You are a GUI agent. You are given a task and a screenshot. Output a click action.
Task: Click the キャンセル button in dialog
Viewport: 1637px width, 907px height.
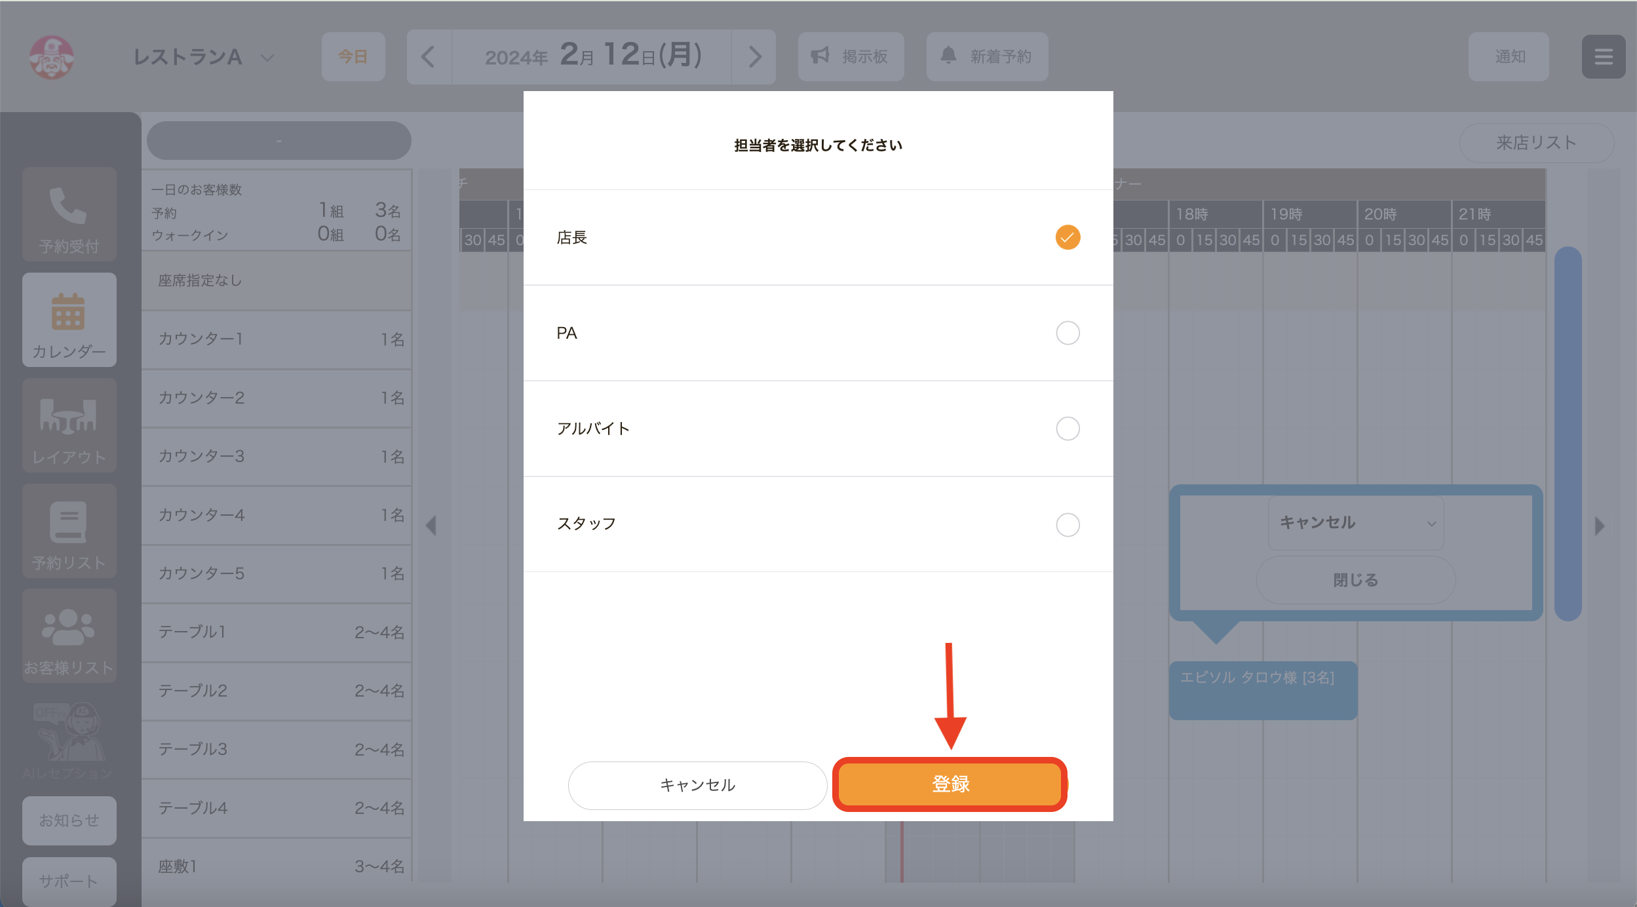(x=697, y=785)
